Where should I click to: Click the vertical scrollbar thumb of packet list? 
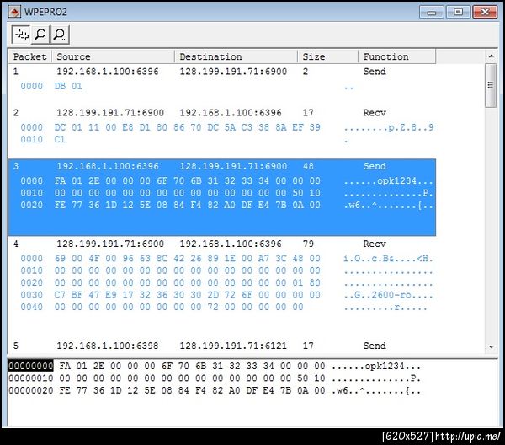click(491, 86)
